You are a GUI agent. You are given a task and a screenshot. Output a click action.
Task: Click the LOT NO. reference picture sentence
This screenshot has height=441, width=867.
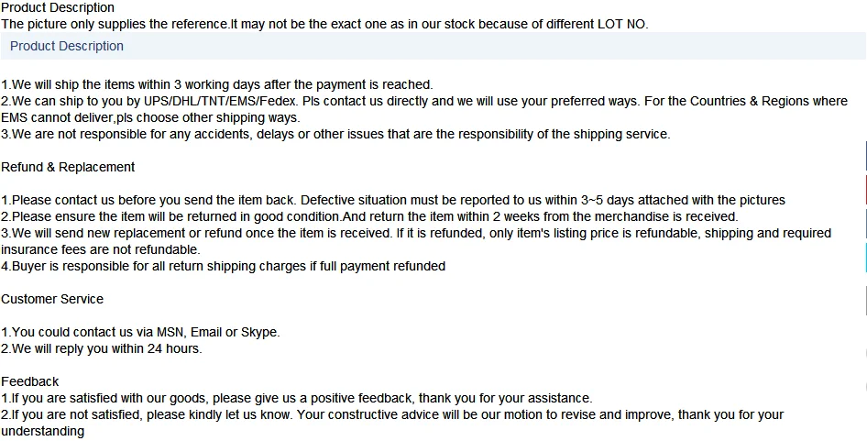pyautogui.click(x=324, y=25)
